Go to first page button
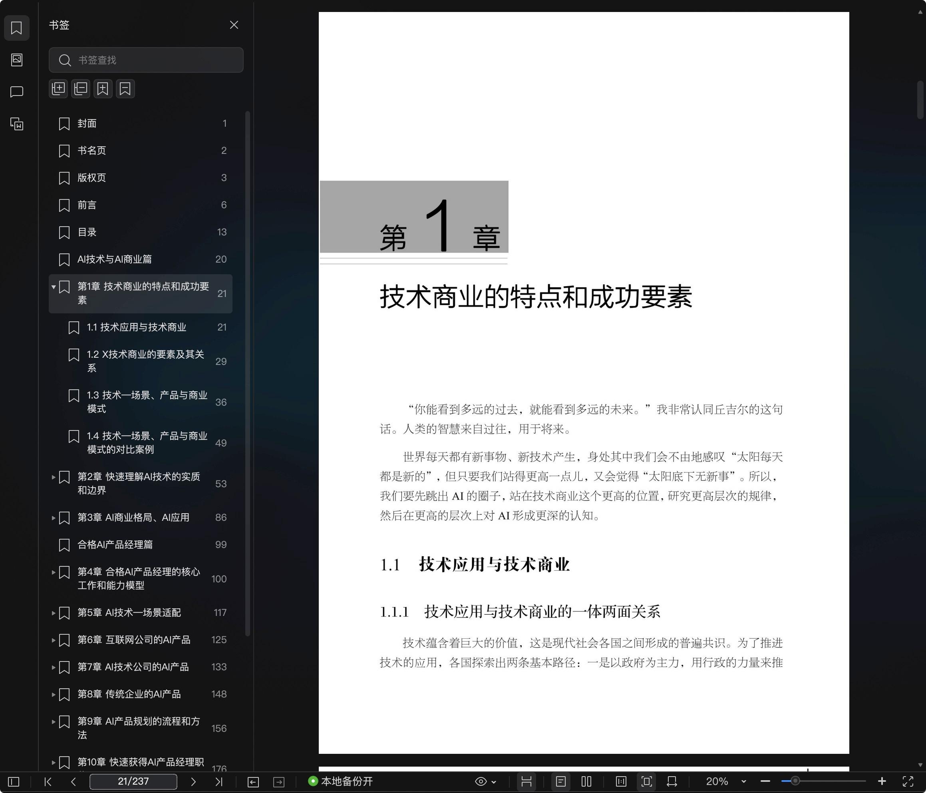This screenshot has height=793, width=926. pos(48,782)
